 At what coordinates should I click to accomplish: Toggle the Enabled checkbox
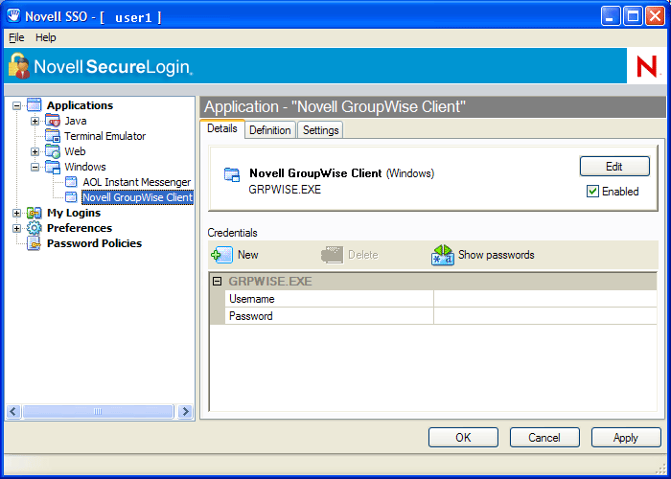(592, 192)
